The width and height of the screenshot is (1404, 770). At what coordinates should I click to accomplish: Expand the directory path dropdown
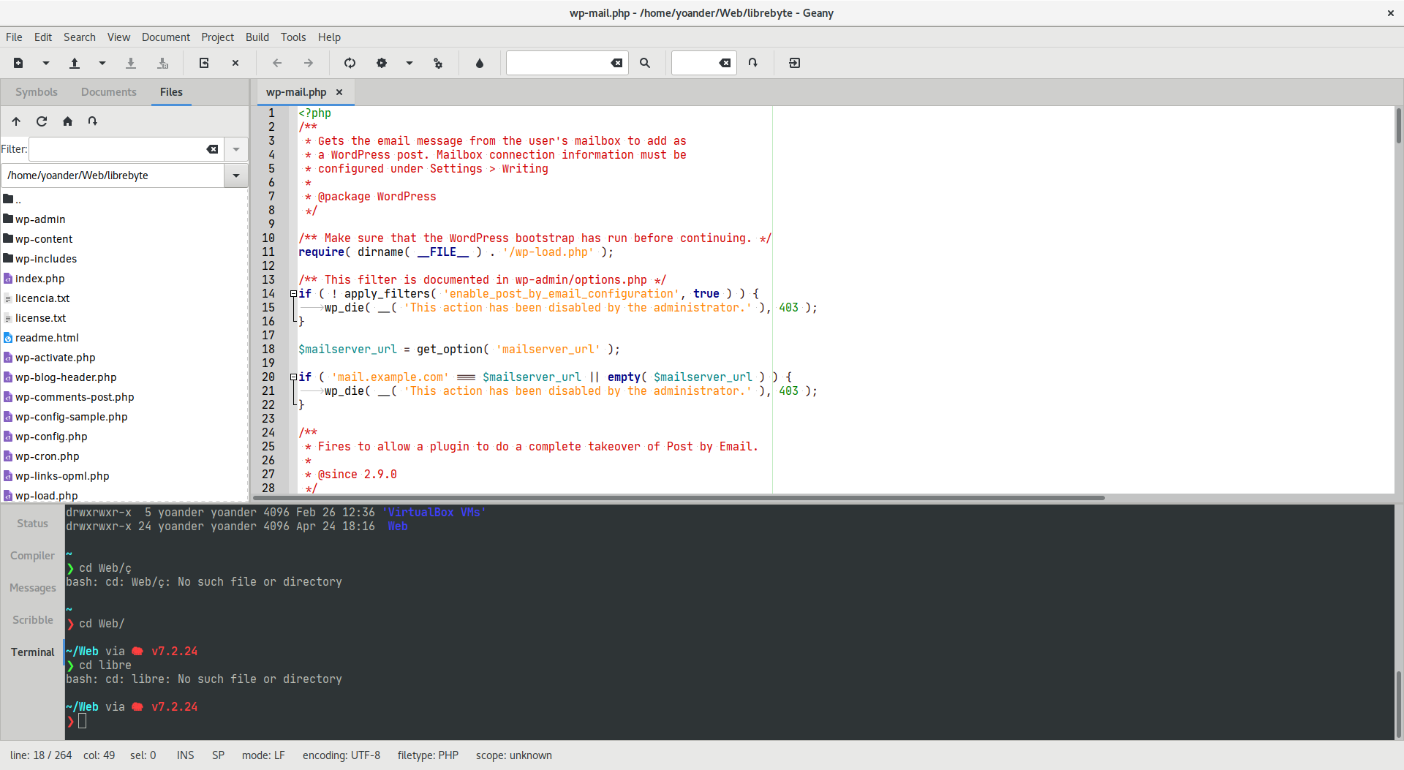pyautogui.click(x=236, y=175)
